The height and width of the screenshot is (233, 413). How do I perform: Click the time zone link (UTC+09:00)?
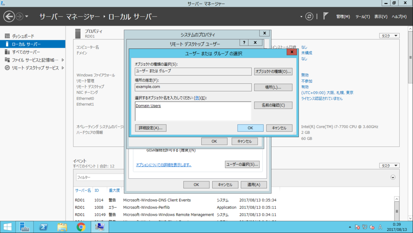(327, 93)
